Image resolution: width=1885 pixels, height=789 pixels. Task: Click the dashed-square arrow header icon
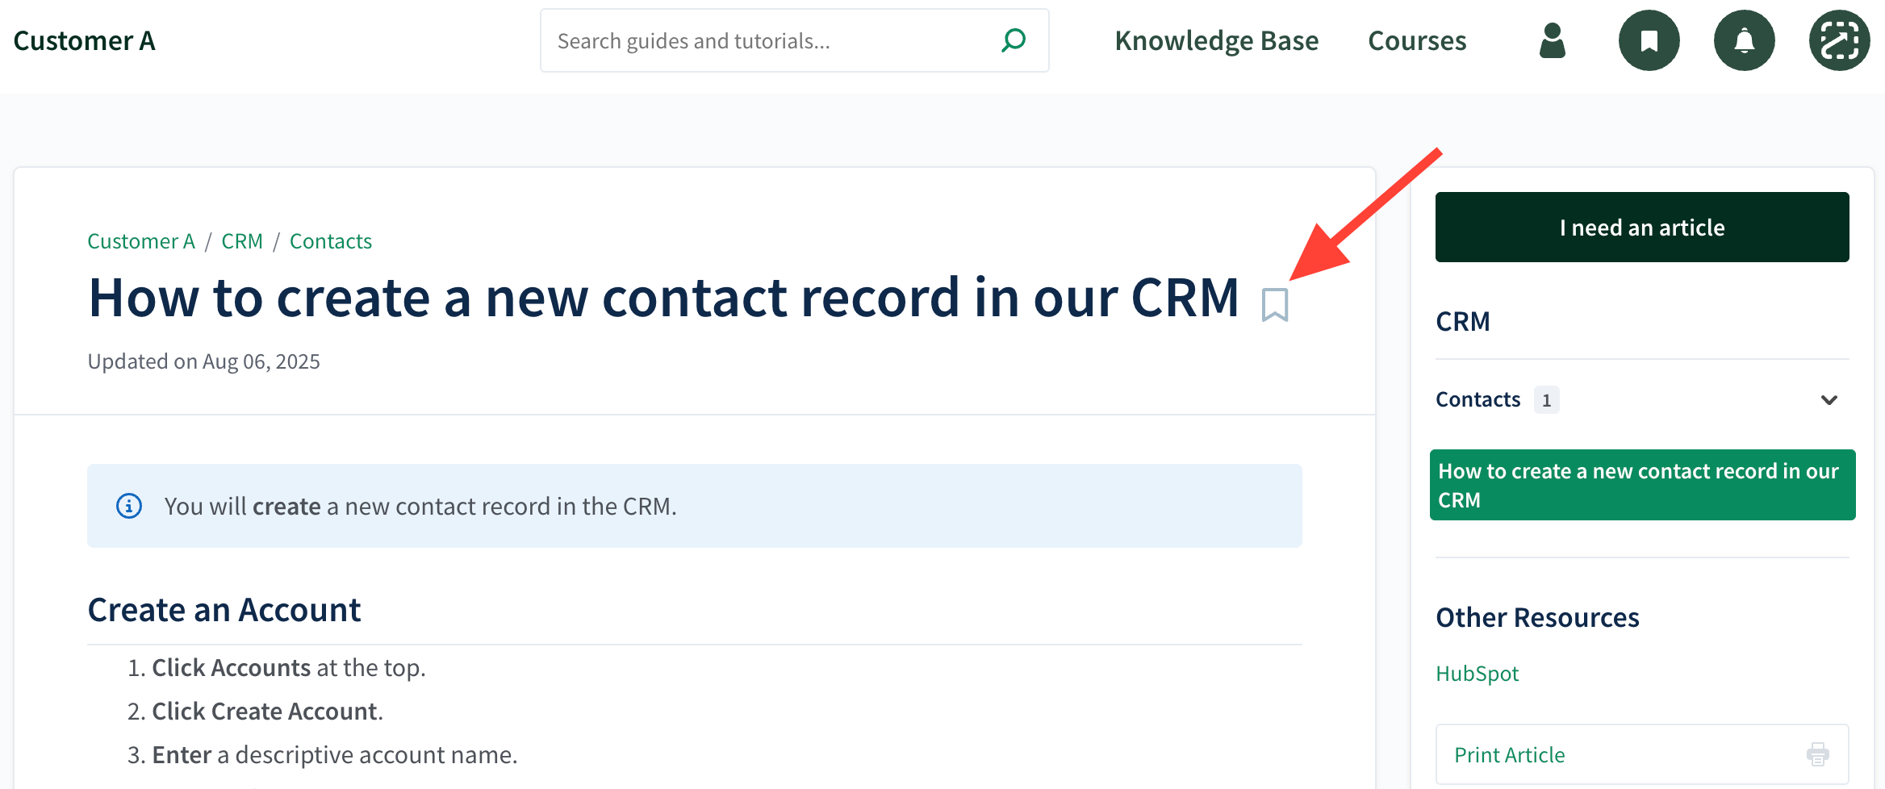click(x=1839, y=40)
